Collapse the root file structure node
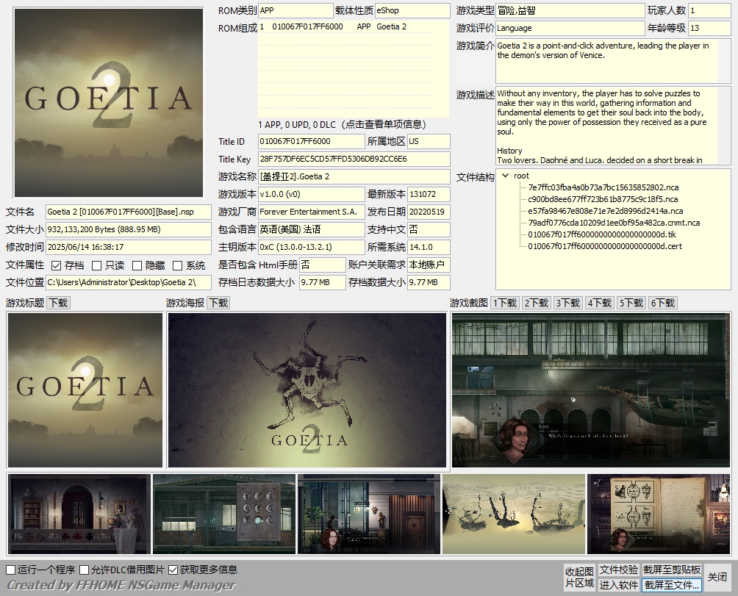Screen dimensions: 738x596 tap(506, 176)
